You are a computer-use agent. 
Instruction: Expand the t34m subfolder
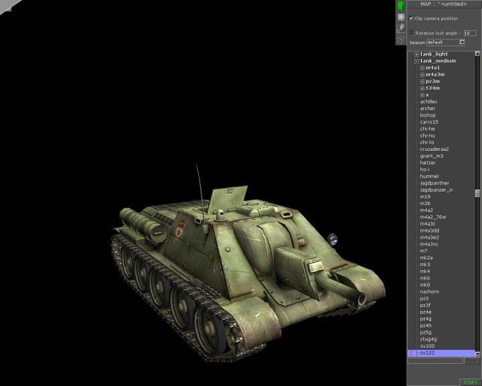tap(422, 88)
